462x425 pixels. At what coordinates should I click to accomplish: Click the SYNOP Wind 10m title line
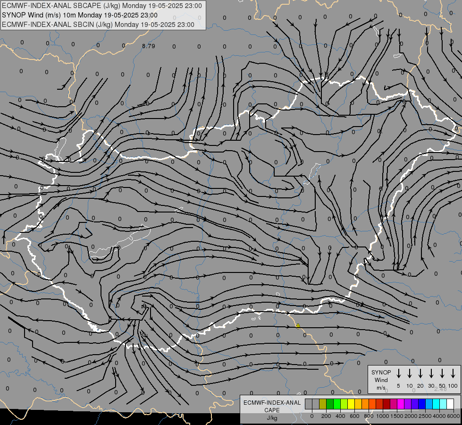pos(80,15)
